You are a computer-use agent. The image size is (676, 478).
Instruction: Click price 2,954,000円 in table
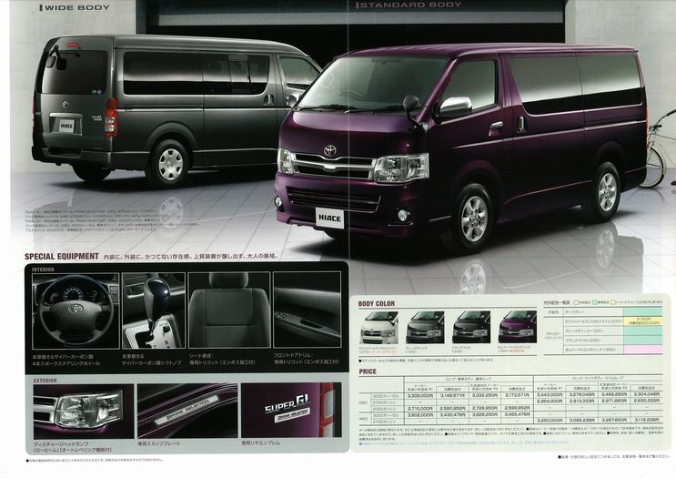(550, 401)
